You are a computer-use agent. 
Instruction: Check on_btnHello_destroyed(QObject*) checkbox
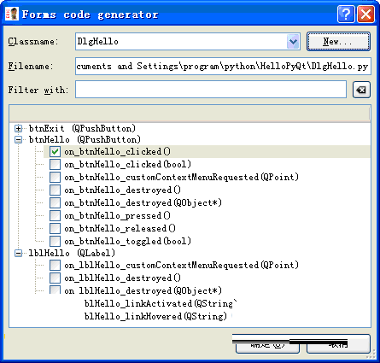(55, 202)
